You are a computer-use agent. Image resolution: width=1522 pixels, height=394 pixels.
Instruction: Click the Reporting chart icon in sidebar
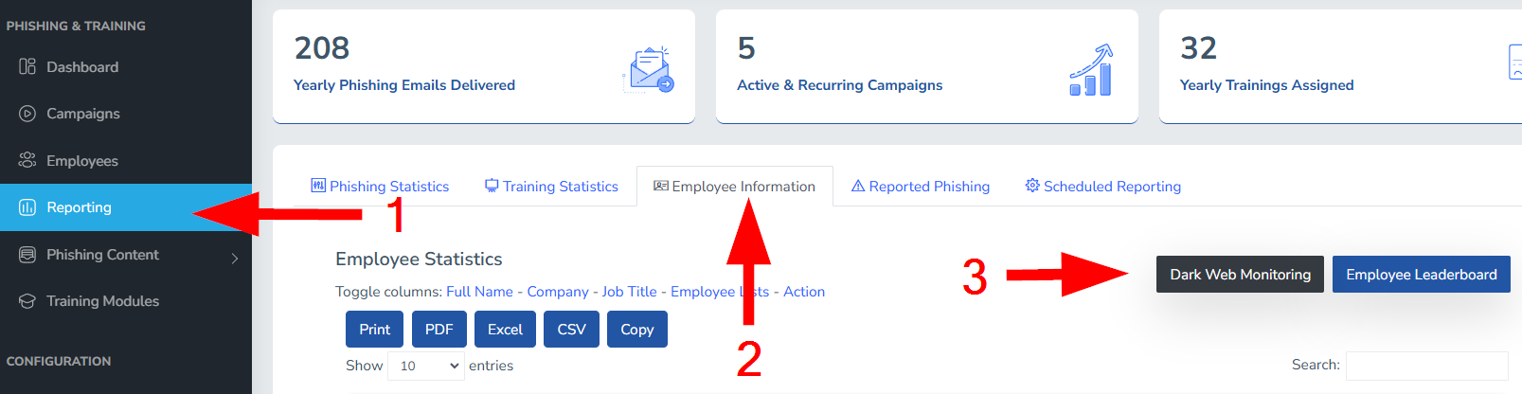point(27,207)
